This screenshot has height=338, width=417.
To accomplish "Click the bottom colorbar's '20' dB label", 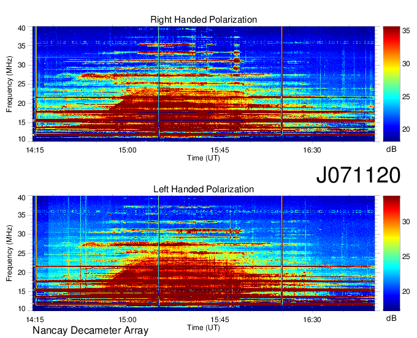I will pyautogui.click(x=406, y=291).
